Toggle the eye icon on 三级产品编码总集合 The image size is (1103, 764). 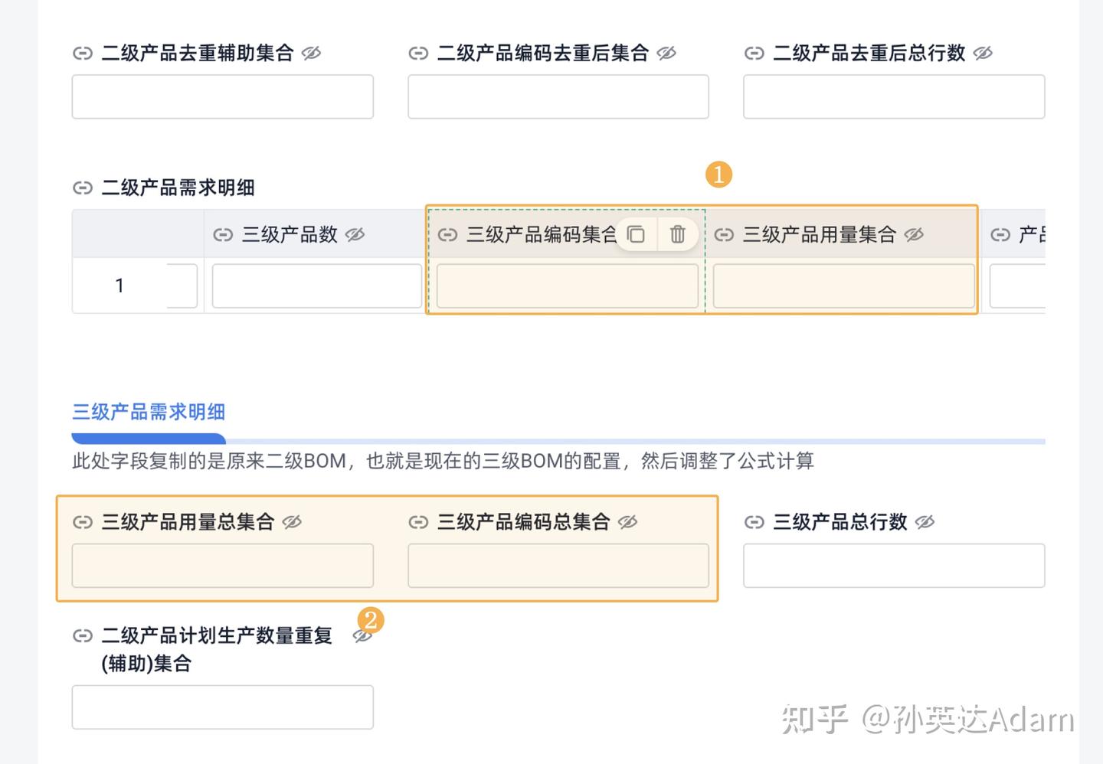tap(628, 521)
